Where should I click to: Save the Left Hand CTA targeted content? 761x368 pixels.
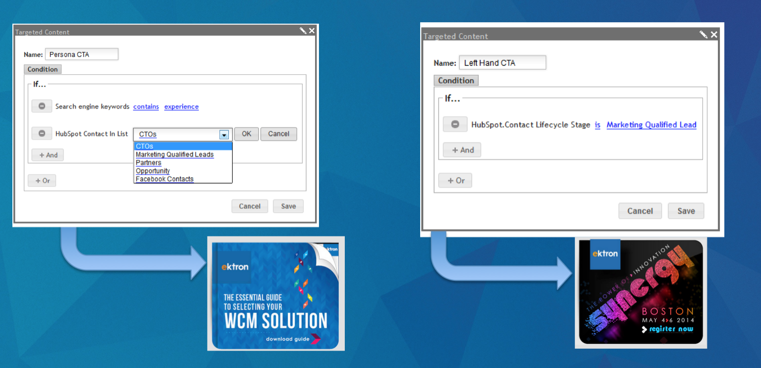(x=686, y=211)
